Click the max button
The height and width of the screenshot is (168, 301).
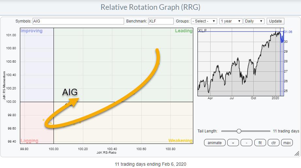[x=287, y=143]
